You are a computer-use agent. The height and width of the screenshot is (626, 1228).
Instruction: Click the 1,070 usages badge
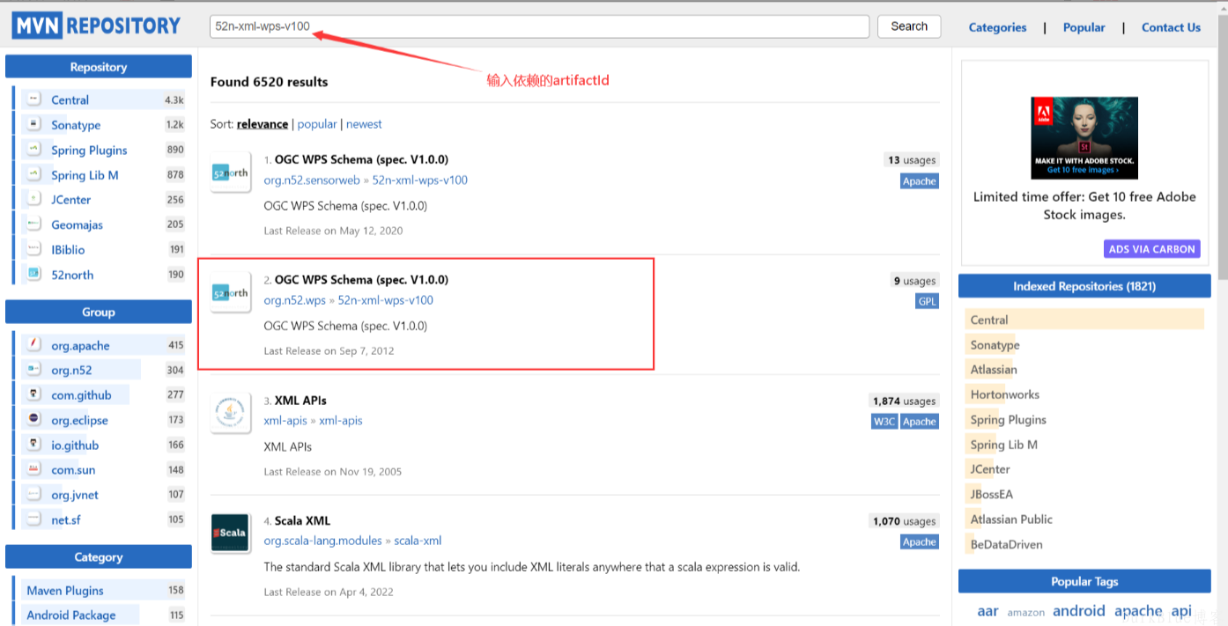point(905,521)
